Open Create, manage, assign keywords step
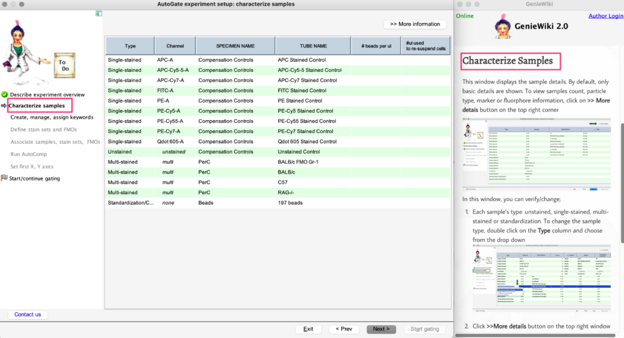Screen dimensions: 624x338 (x=52, y=117)
